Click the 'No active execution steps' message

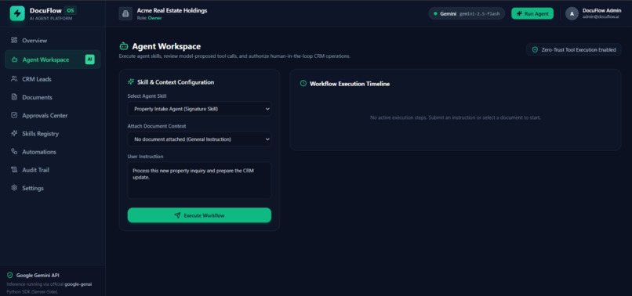click(x=455, y=117)
